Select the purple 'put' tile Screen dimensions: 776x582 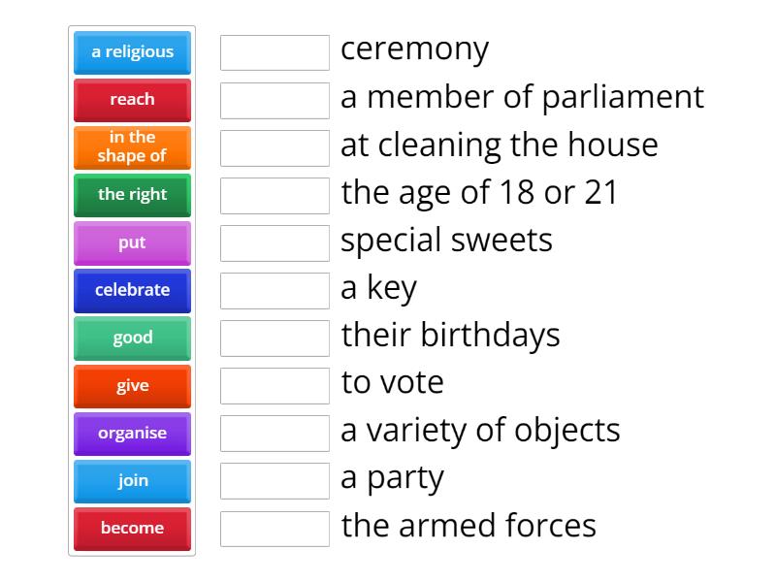pos(132,242)
